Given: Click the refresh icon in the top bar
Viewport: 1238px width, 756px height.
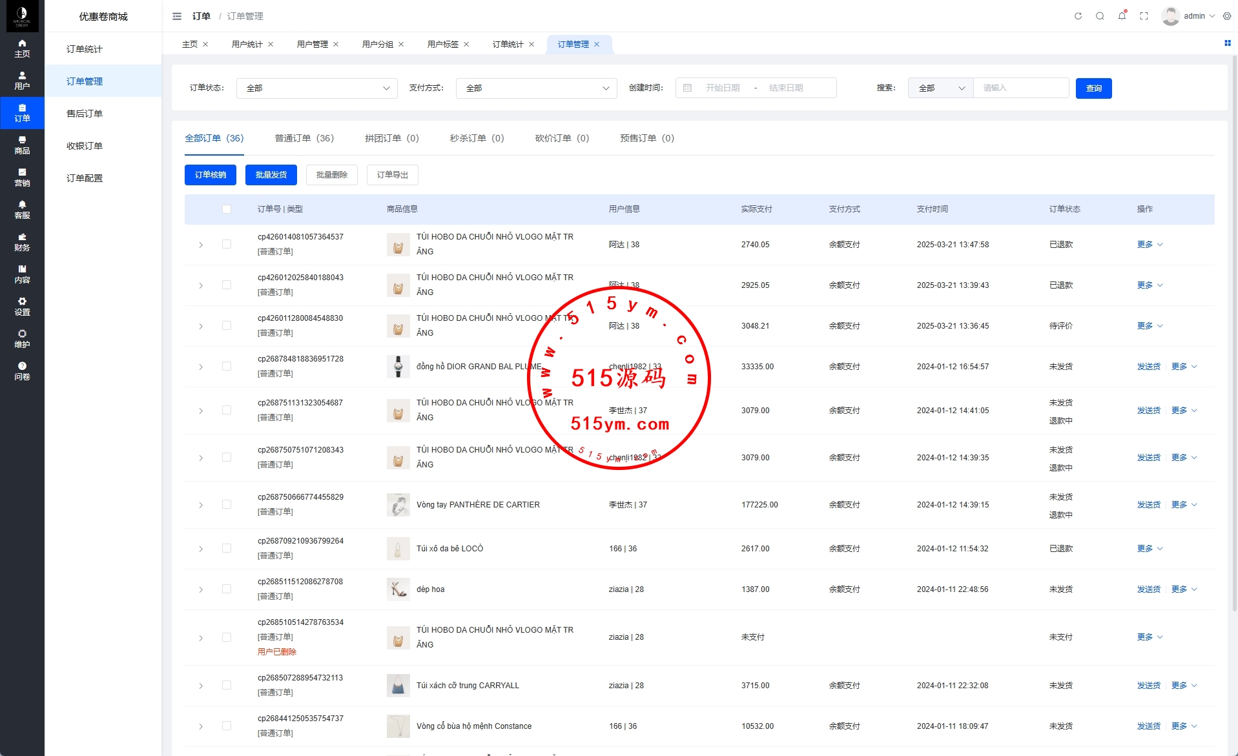Looking at the screenshot, I should pos(1078,16).
